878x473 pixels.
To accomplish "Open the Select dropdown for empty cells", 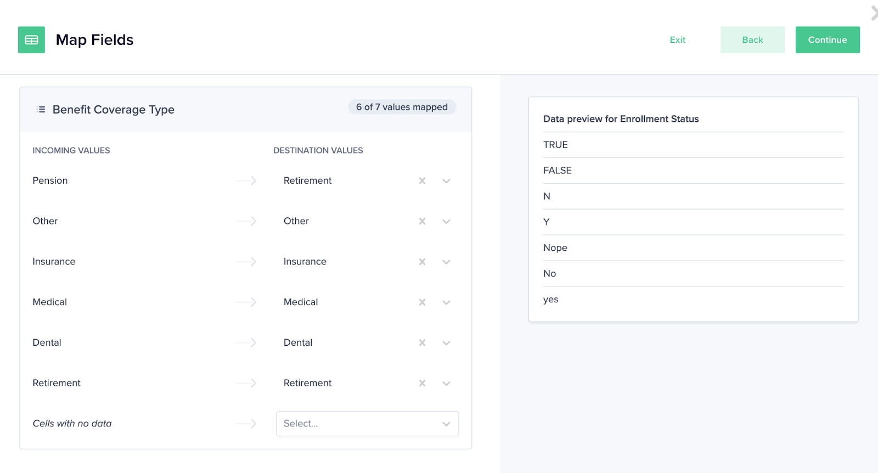I will (367, 424).
